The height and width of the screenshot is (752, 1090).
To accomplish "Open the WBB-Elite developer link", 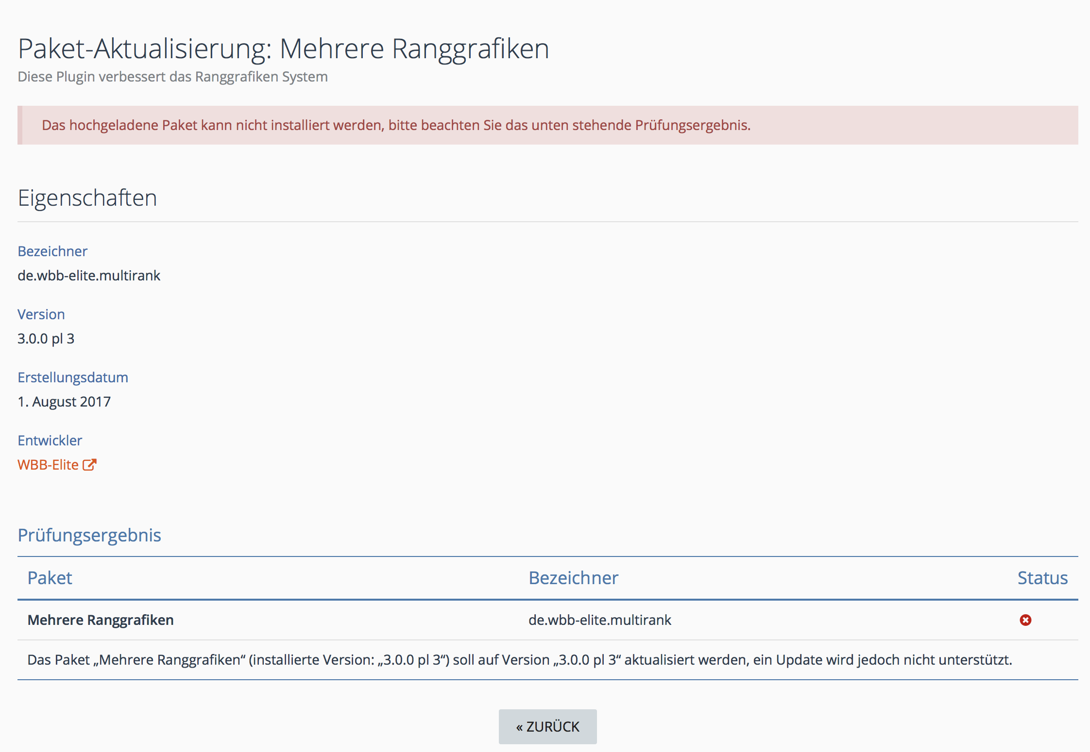I will tap(48, 465).
